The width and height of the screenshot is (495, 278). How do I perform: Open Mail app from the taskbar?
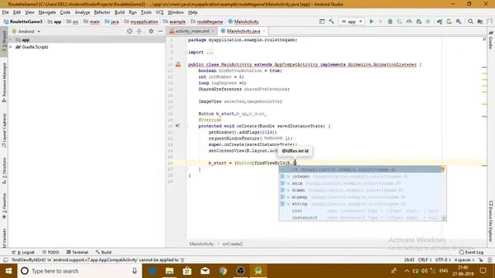point(205,271)
